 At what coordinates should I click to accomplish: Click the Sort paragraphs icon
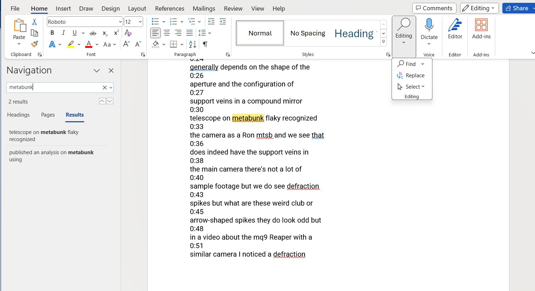click(x=192, y=44)
